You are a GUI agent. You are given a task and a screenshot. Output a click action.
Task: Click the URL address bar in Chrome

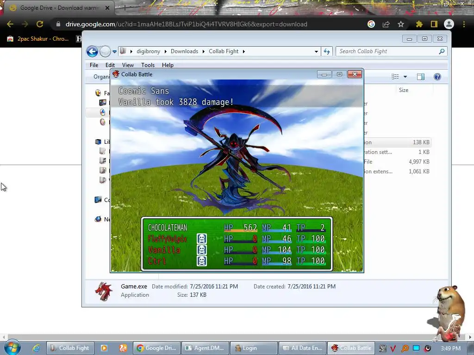209,24
